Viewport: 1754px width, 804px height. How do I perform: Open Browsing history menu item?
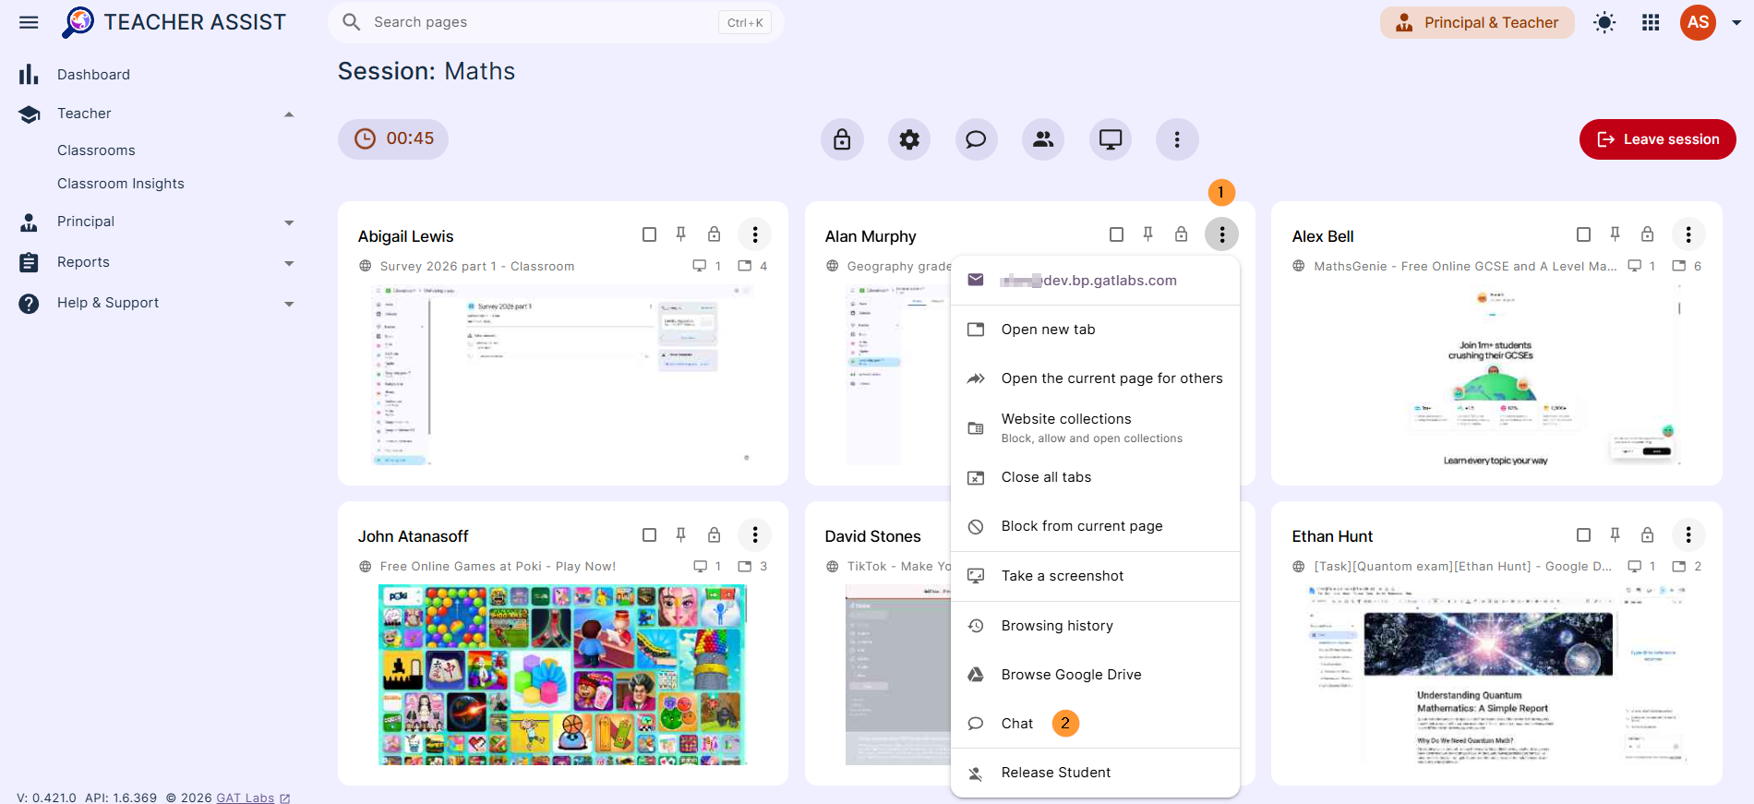click(1095, 626)
